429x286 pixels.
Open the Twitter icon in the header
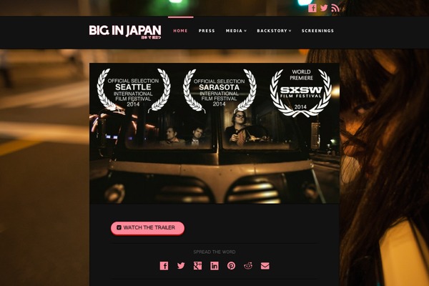tap(324, 8)
